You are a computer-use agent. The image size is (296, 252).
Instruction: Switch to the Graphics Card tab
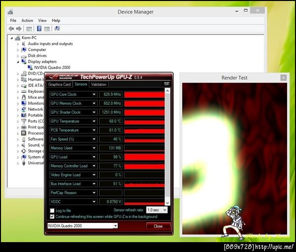point(60,84)
